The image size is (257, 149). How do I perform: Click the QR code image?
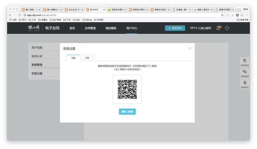(127, 89)
